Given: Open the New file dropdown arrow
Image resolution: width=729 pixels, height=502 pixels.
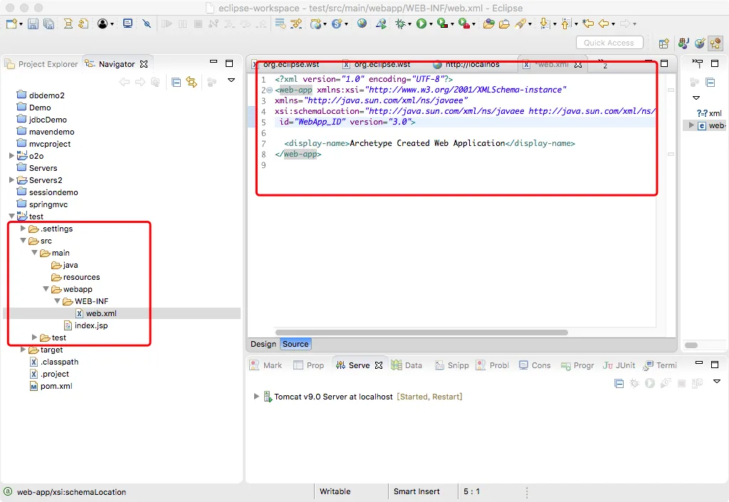Looking at the screenshot, I should click(21, 23).
